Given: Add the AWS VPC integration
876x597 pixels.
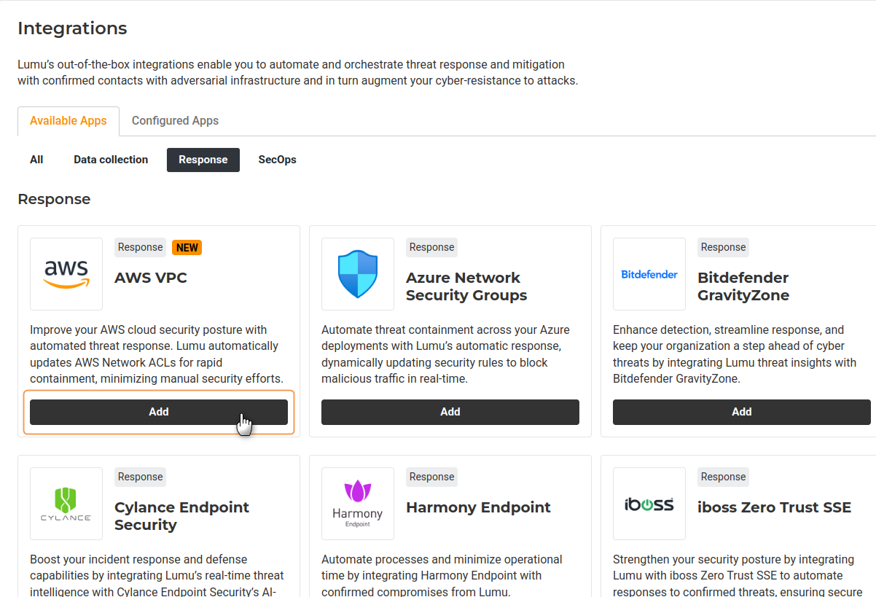Looking at the screenshot, I should [159, 412].
